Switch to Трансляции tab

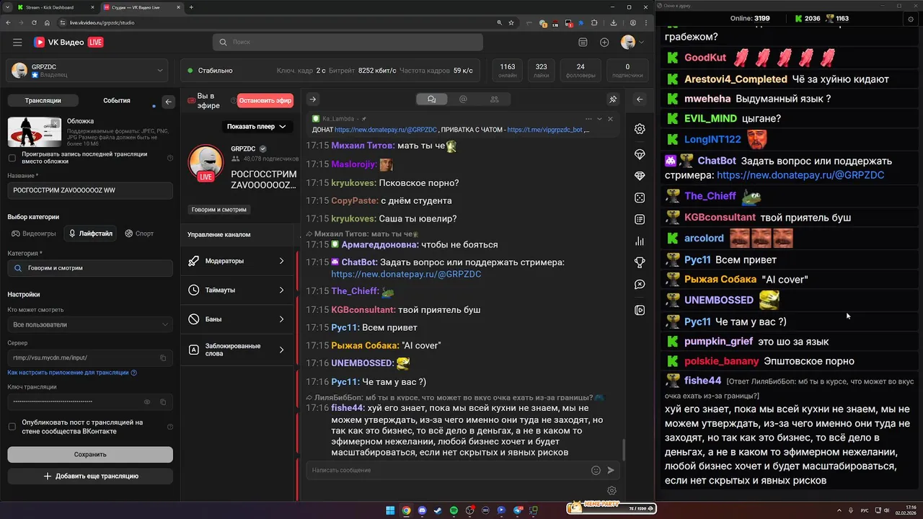coord(43,100)
